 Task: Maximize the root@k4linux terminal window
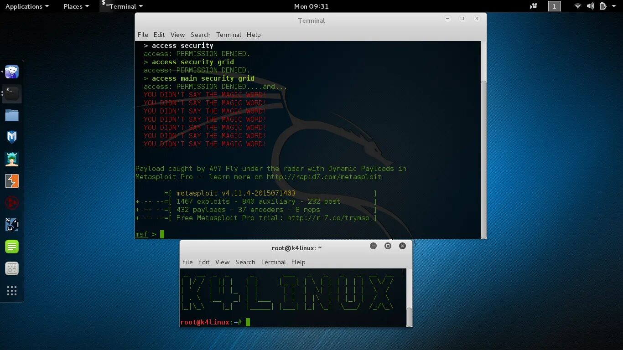click(388, 246)
